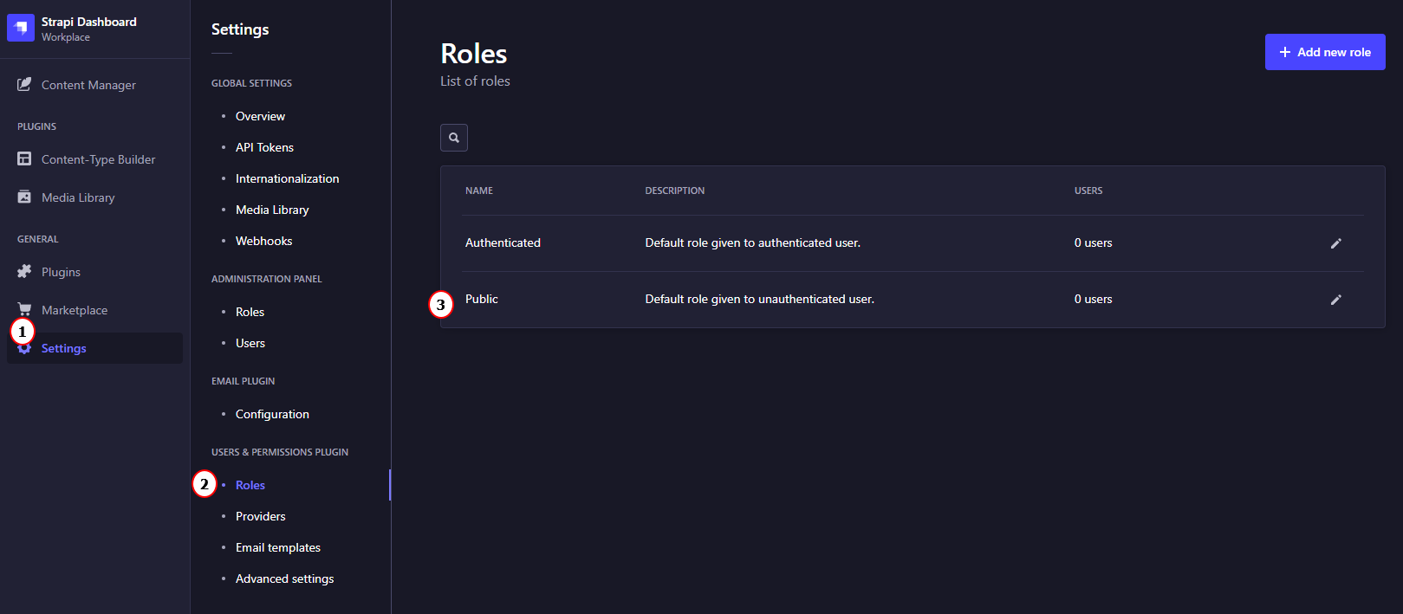Select Roles under Users & Permissions Plugin
The height and width of the screenshot is (614, 1403).
point(250,485)
